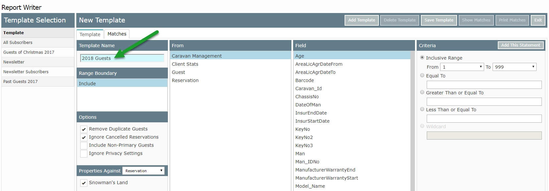Viewport: 549px width, 191px height.
Task: Select the KeyNo field
Action: coord(352,129)
